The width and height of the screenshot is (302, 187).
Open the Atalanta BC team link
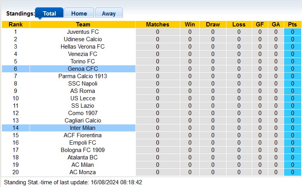pyautogui.click(x=83, y=157)
